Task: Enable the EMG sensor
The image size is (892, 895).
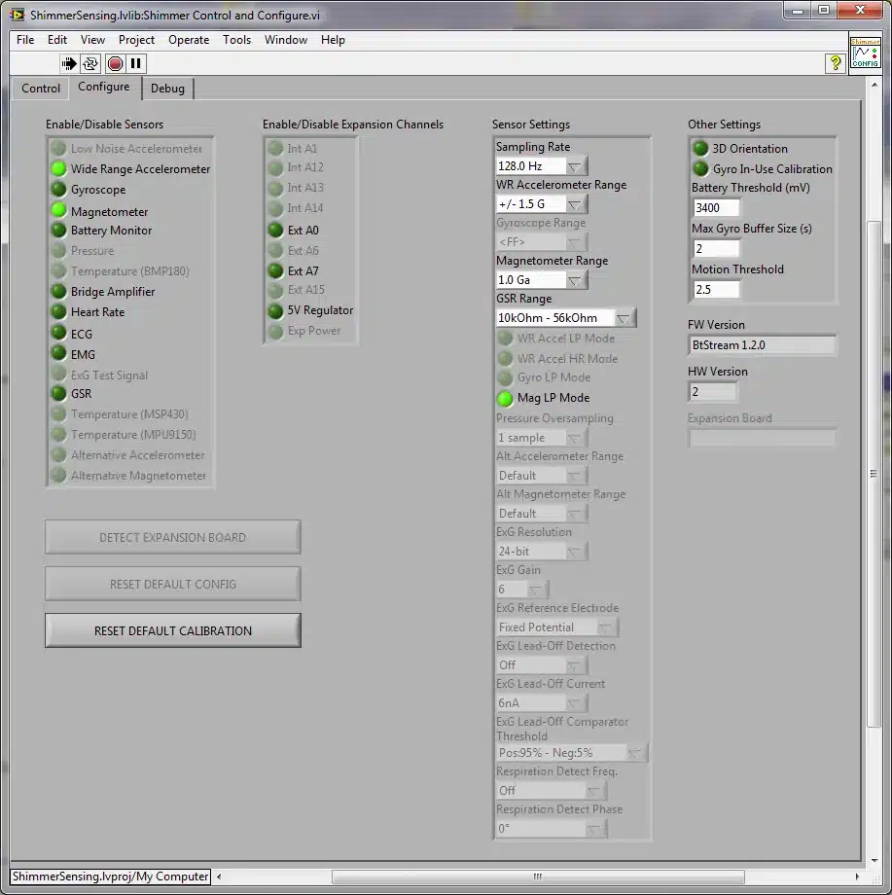Action: point(58,353)
